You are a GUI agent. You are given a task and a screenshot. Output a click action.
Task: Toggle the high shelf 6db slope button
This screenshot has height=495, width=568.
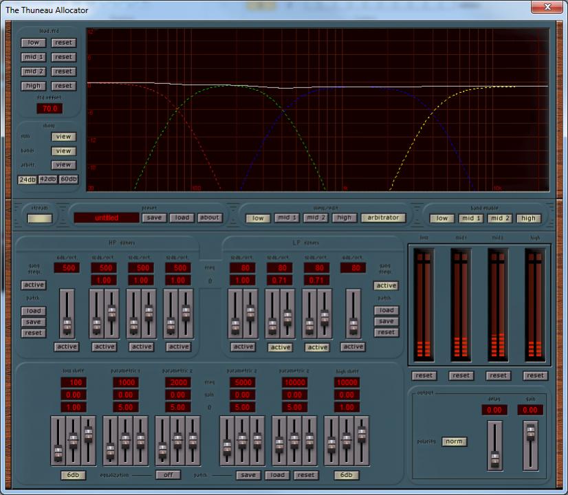[x=347, y=475]
